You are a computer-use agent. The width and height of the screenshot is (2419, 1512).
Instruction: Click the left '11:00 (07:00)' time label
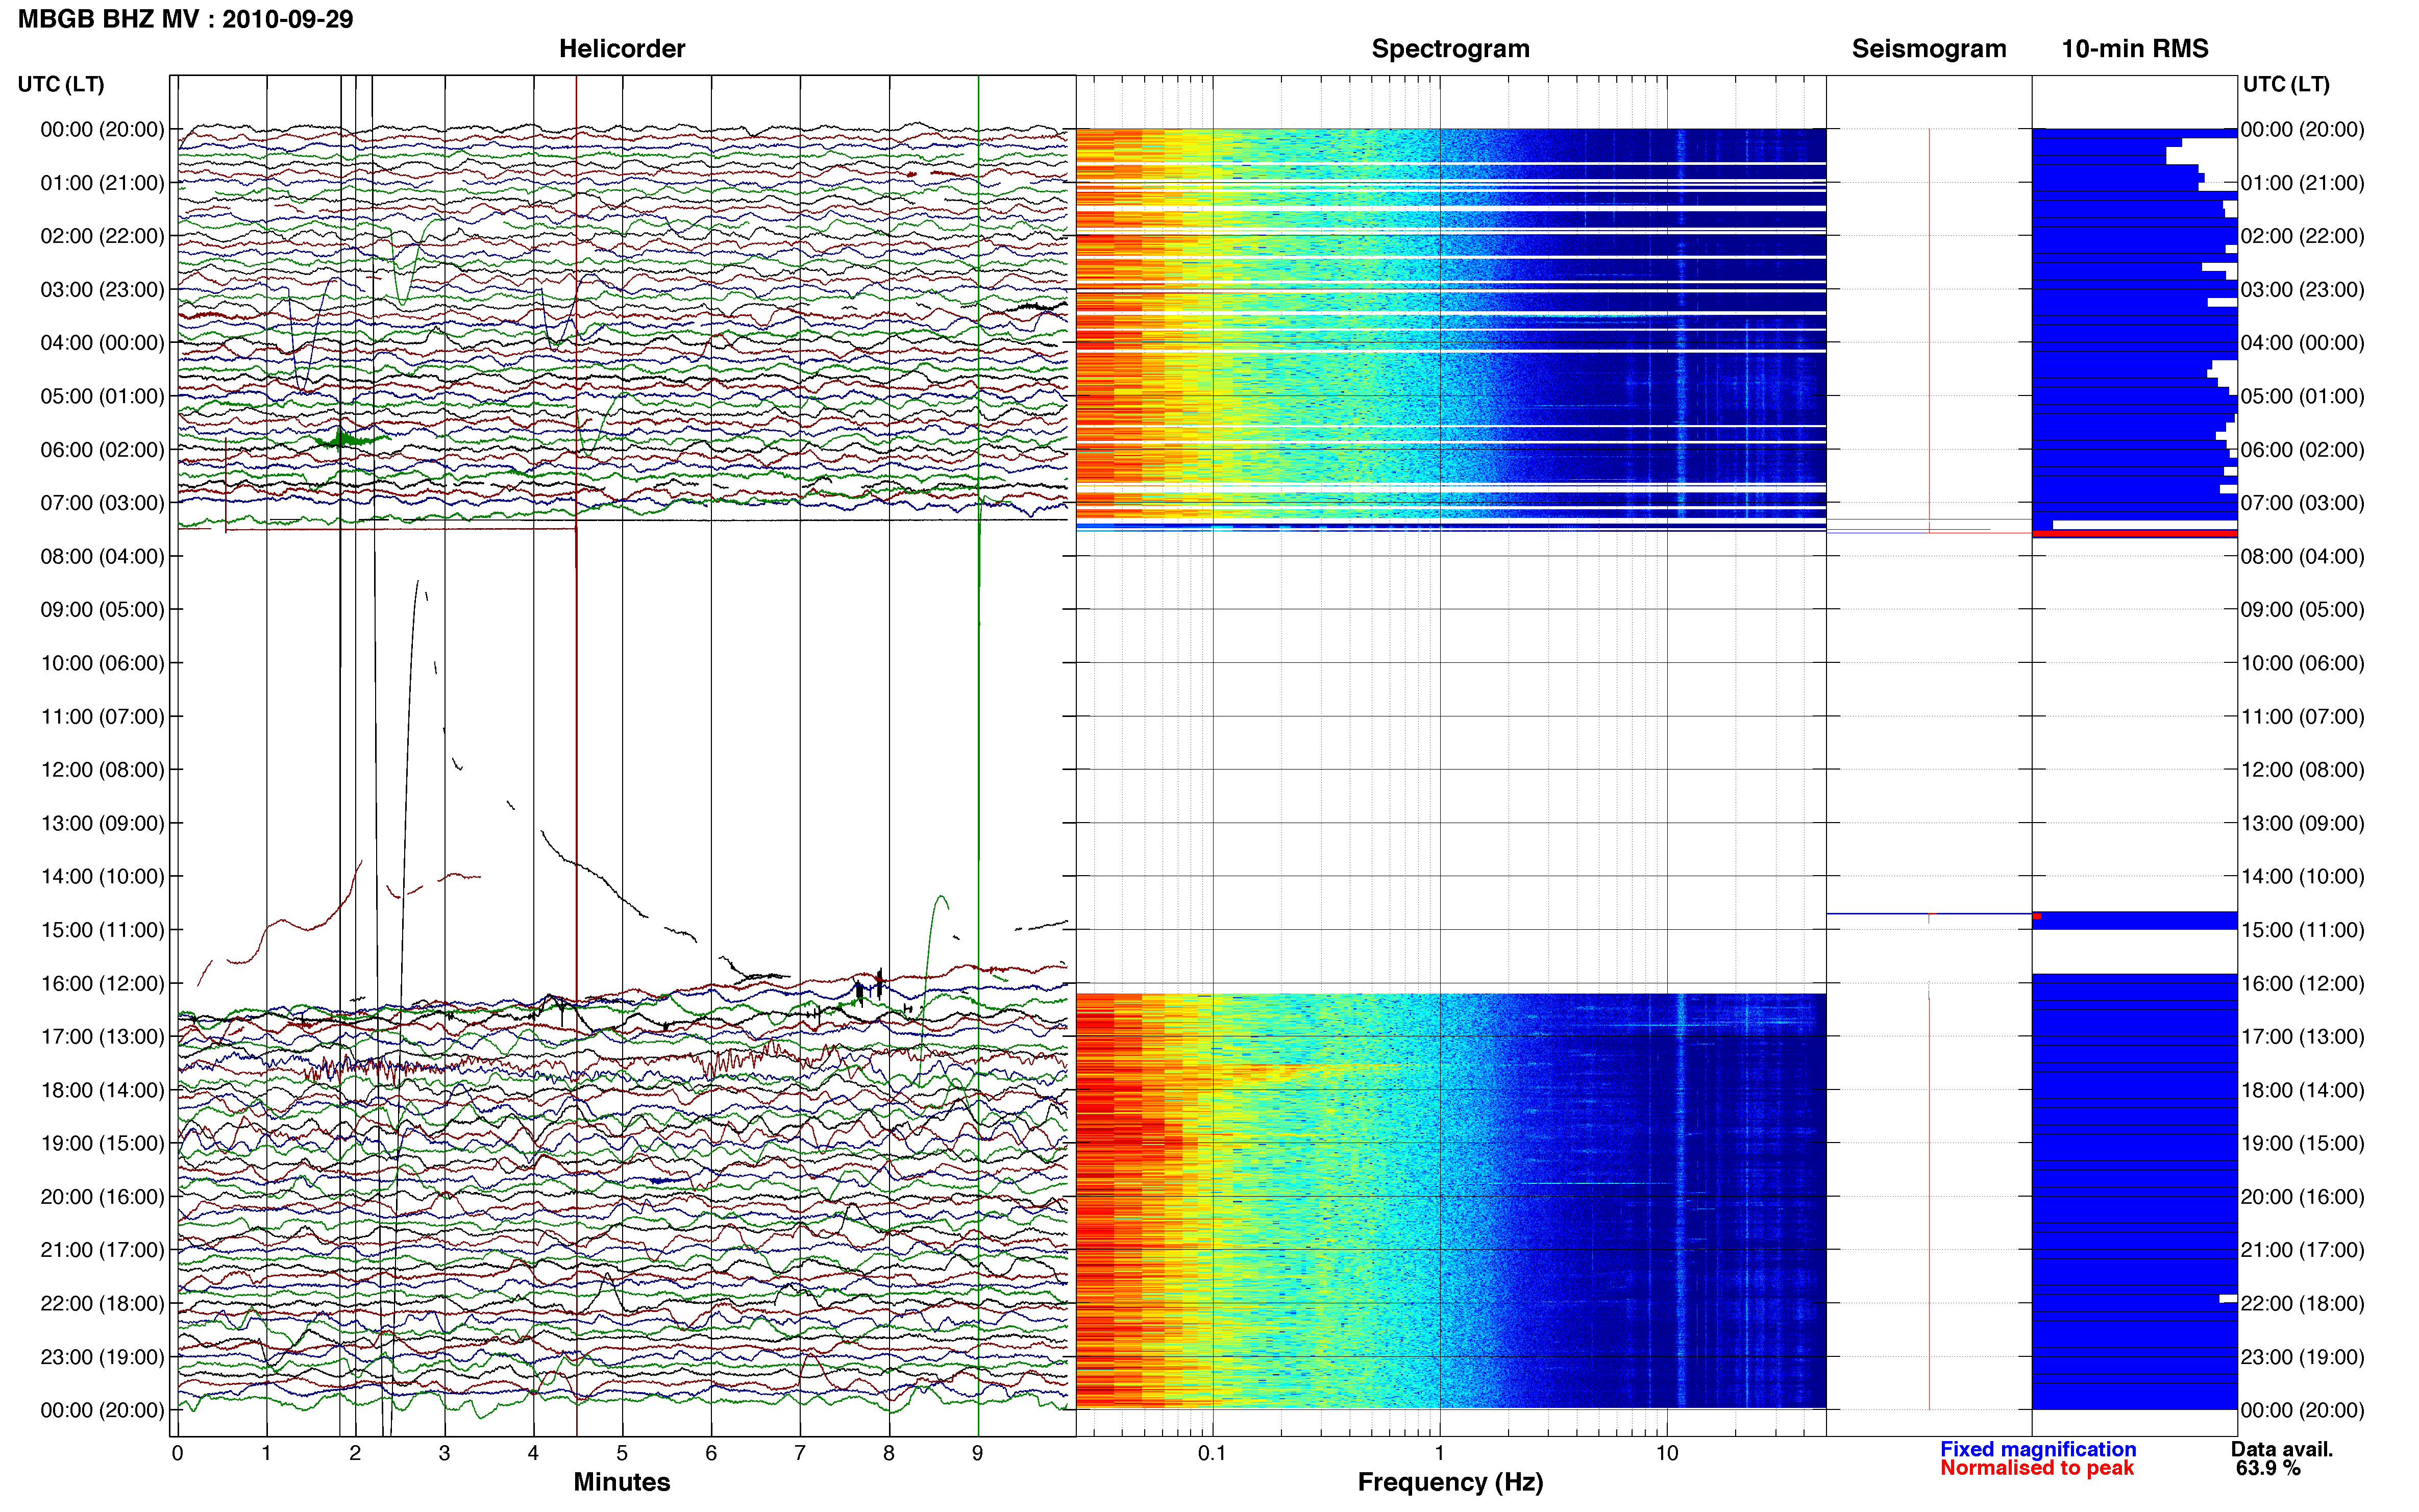click(102, 716)
